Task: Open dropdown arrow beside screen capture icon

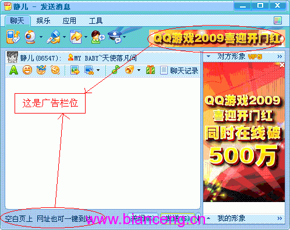Action: (x=98, y=70)
